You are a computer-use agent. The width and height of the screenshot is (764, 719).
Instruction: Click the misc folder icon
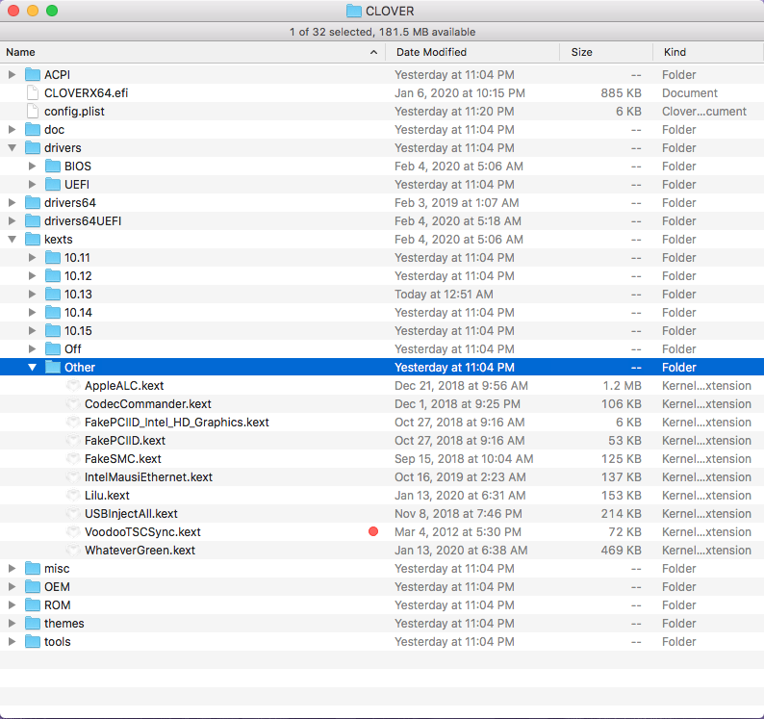(33, 569)
